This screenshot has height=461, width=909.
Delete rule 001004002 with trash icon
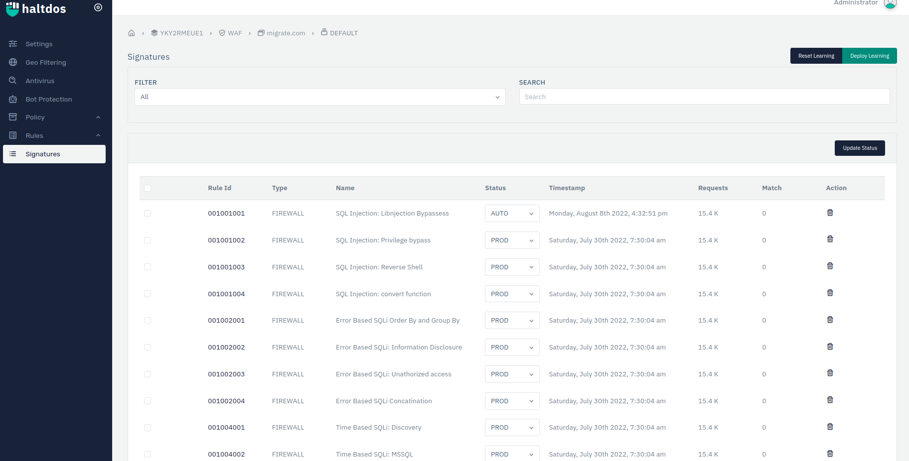[830, 454]
